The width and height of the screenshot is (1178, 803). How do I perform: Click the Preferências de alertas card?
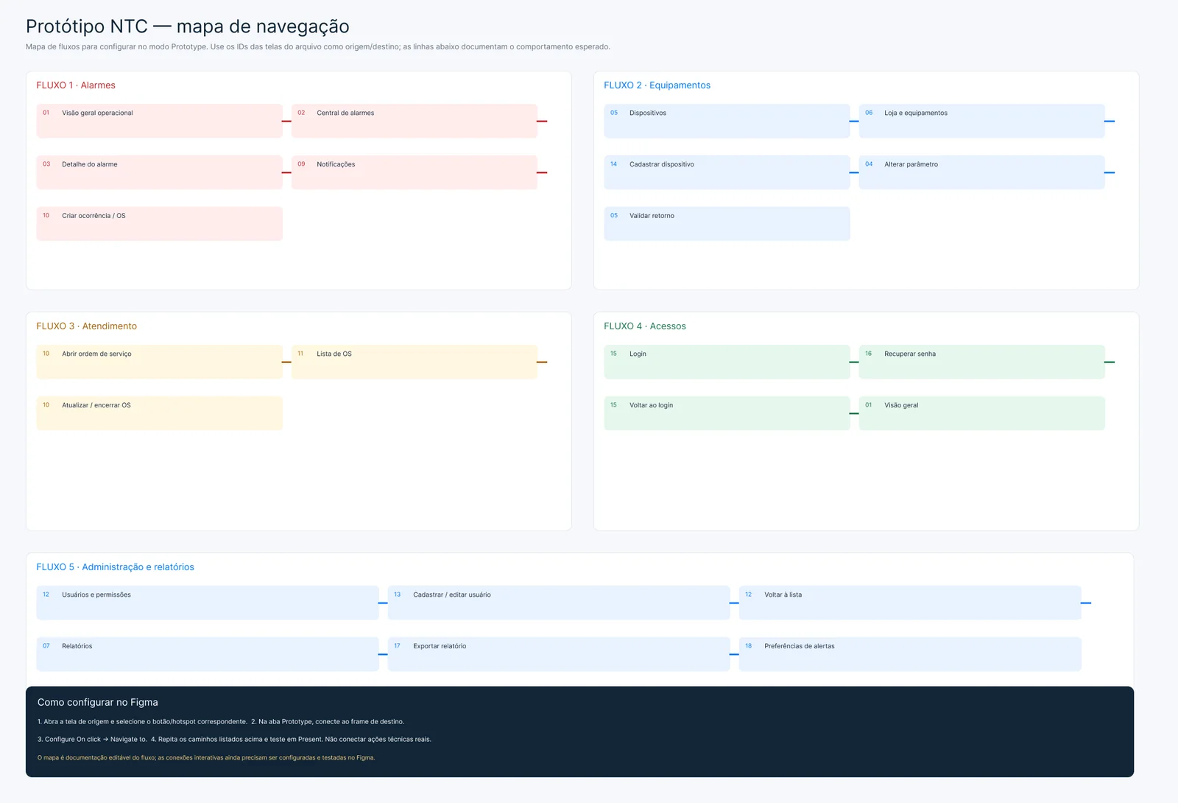point(910,654)
